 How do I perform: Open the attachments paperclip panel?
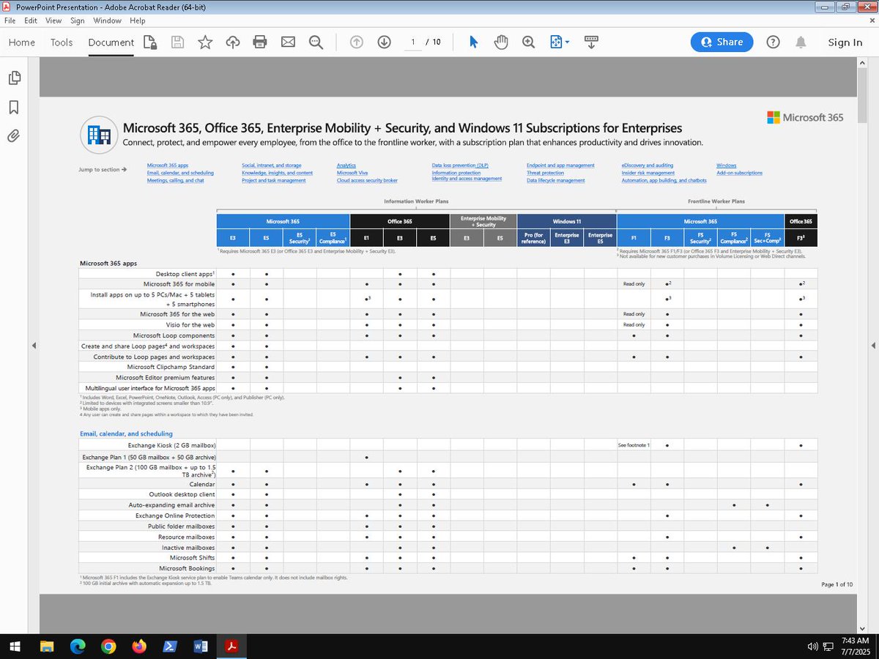coord(14,135)
